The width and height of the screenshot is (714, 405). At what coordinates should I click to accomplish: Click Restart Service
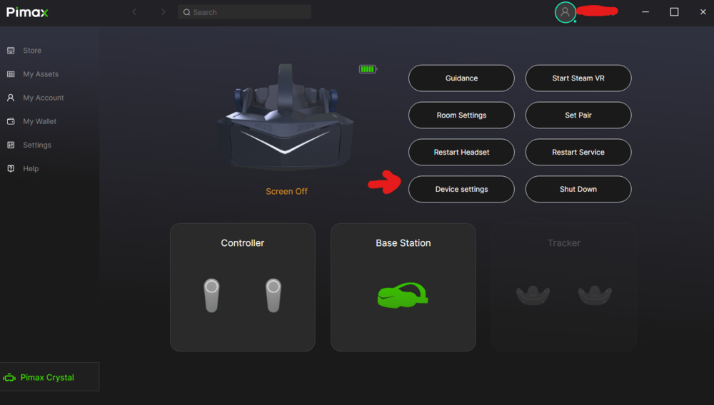click(x=578, y=153)
